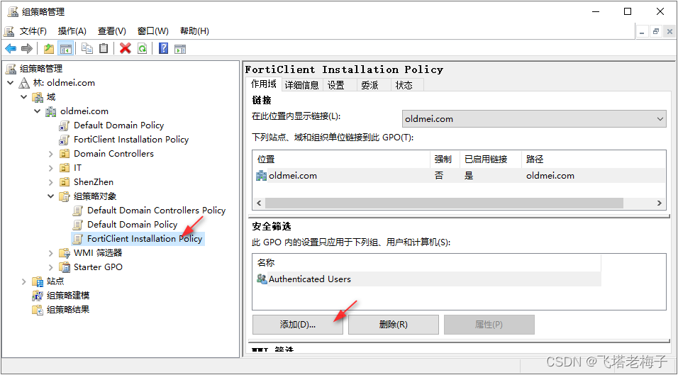Click the Authenticated Users group icon
This screenshot has width=678, height=375.
(x=262, y=279)
